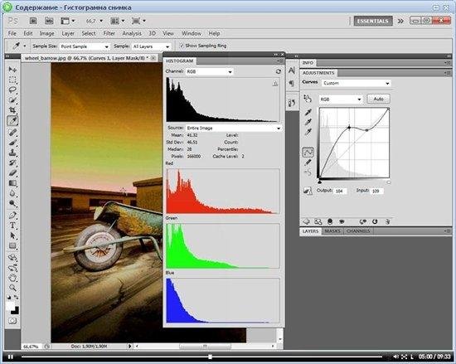Viewport: 456px width, 364px height.
Task: Open the Arrange Documents dropdown
Action: click(118, 21)
